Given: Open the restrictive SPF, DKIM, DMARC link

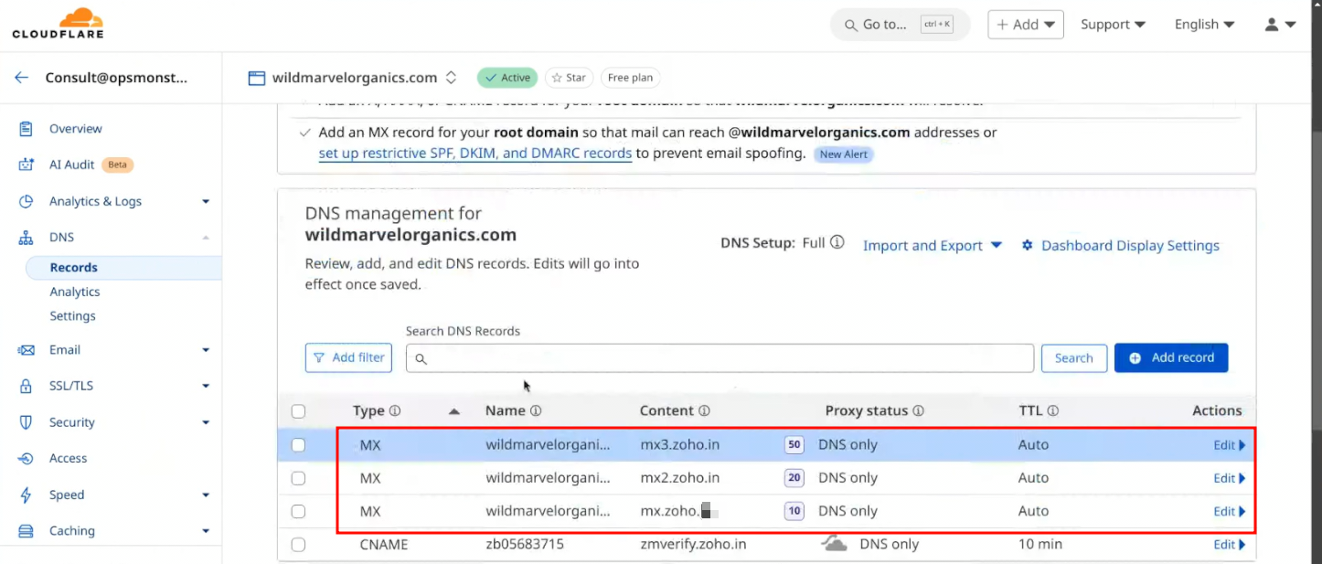Looking at the screenshot, I should coord(474,154).
